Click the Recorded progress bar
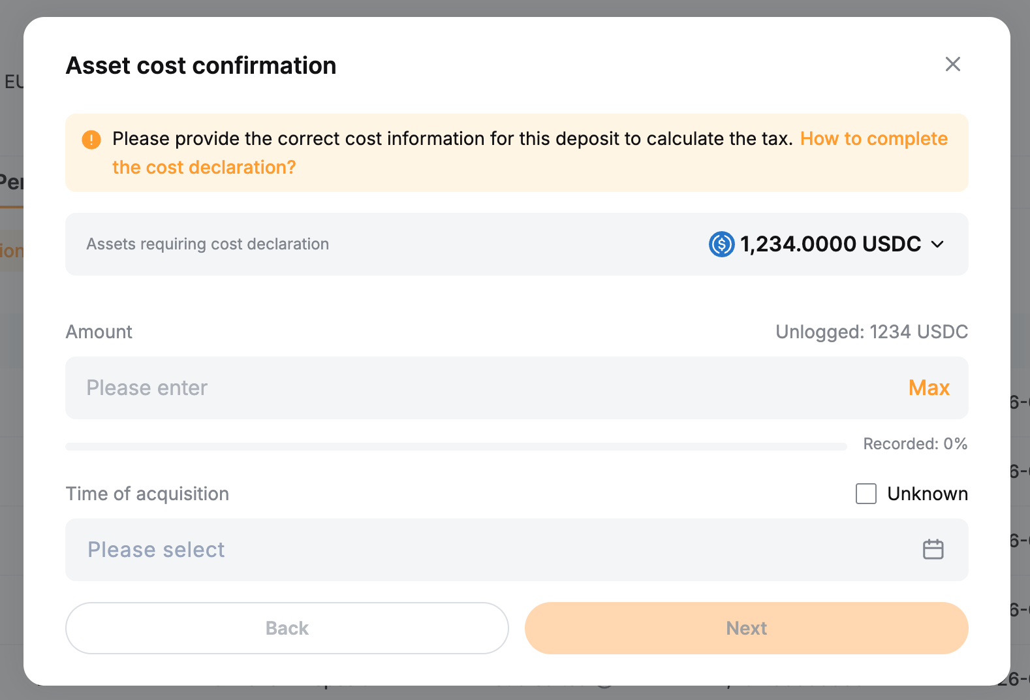This screenshot has height=700, width=1030. coord(456,447)
